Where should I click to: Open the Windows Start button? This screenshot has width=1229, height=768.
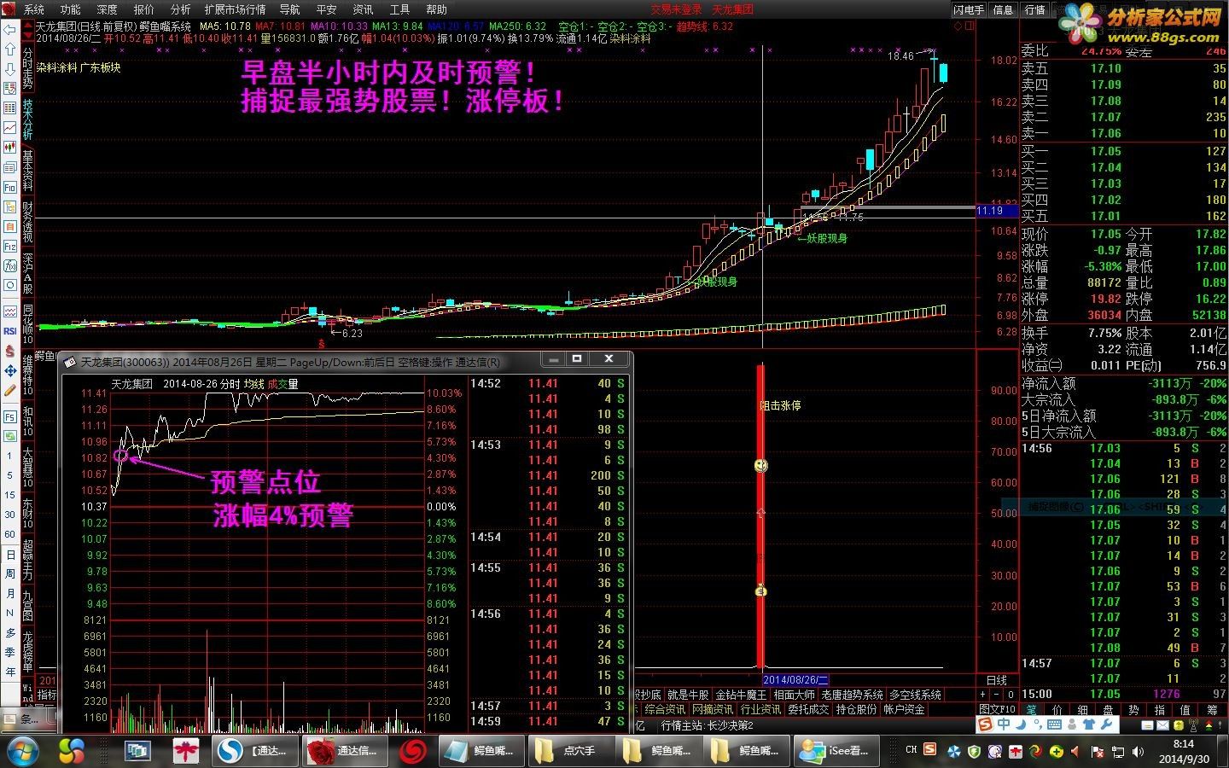[22, 751]
